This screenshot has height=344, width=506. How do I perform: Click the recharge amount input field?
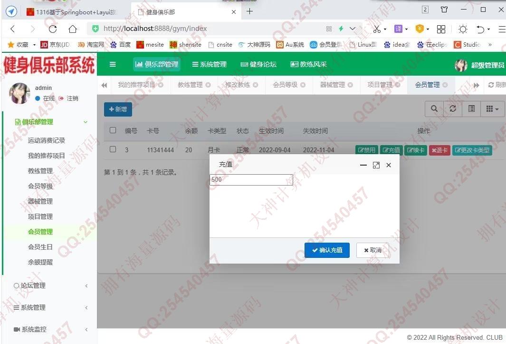(x=251, y=180)
